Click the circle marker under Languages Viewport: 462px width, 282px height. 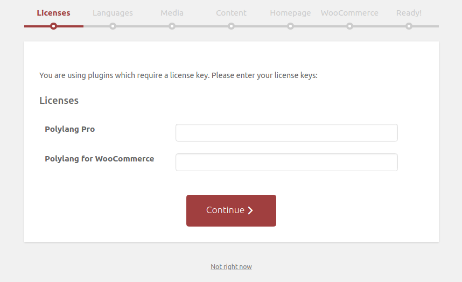tap(113, 26)
